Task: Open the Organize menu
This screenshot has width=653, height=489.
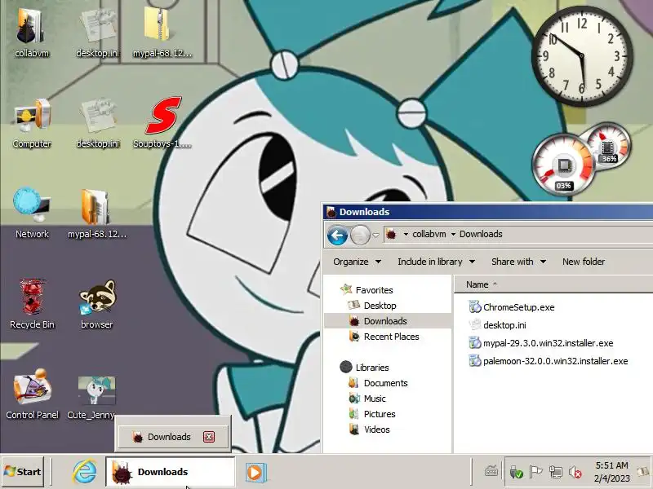Action: pos(357,262)
